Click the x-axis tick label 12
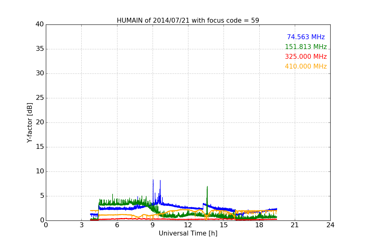Screen dimensions: 367x245 (x=188, y=225)
